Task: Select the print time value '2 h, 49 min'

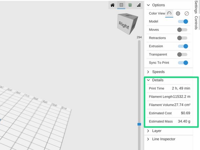Action: coord(181,88)
